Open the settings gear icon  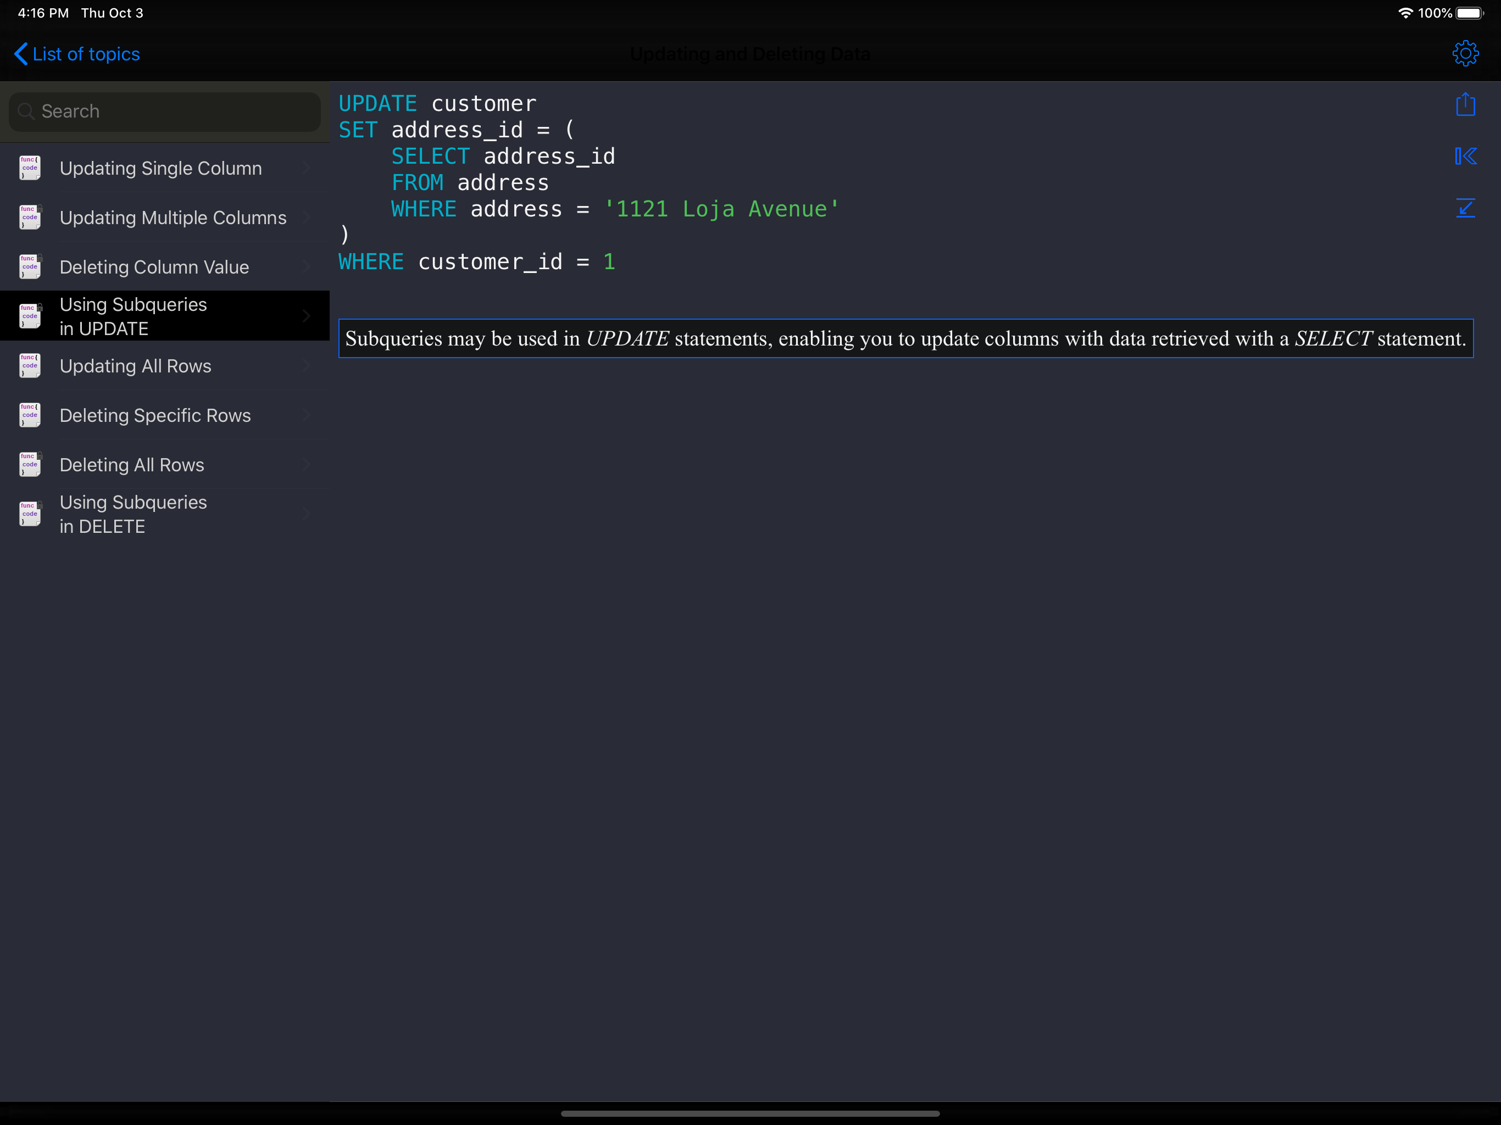(x=1465, y=54)
